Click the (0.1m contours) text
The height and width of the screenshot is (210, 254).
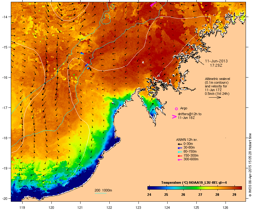click(x=217, y=82)
